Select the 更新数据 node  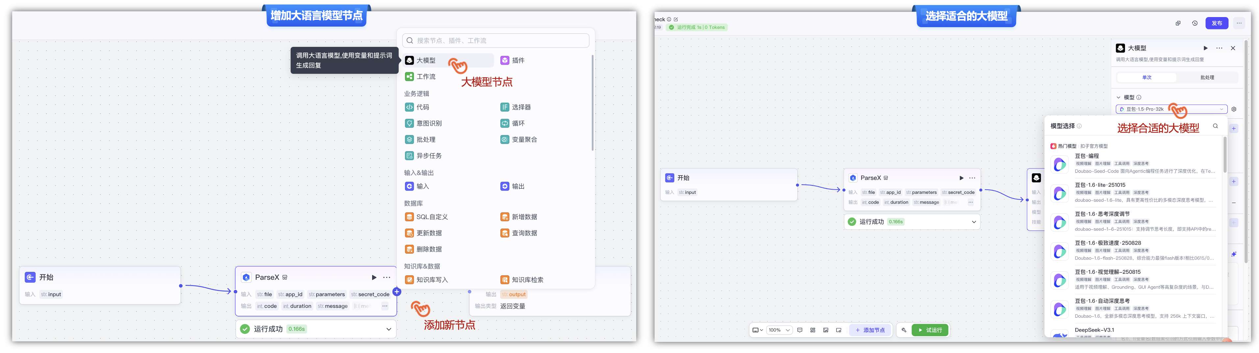pos(423,233)
